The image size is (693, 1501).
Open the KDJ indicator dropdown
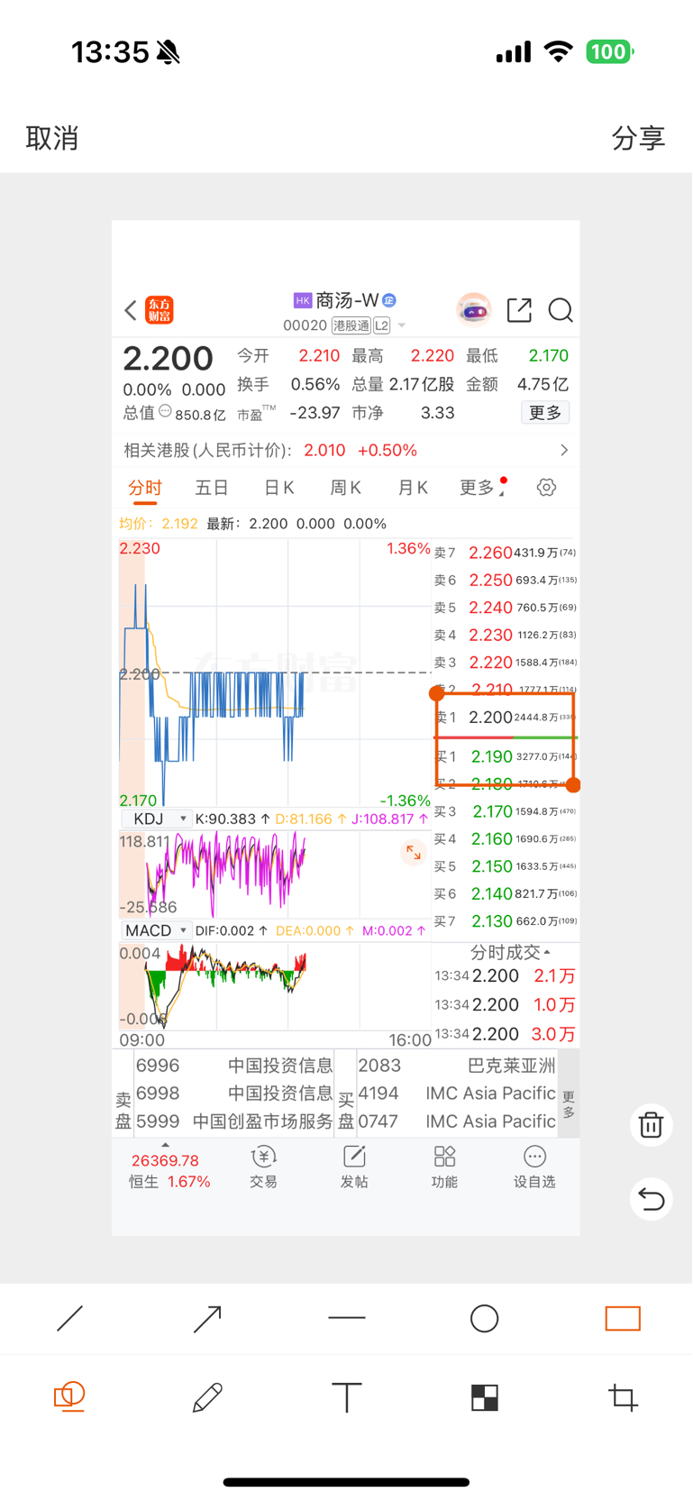point(156,819)
